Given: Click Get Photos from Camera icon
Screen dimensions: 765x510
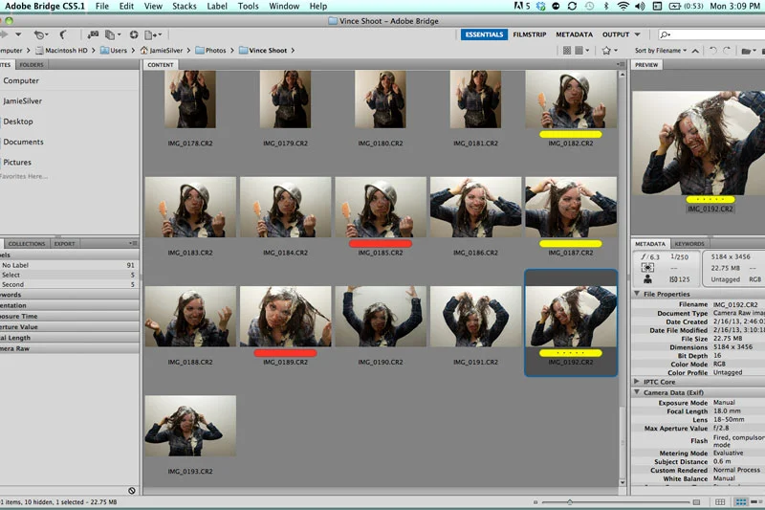Looking at the screenshot, I should [x=93, y=34].
